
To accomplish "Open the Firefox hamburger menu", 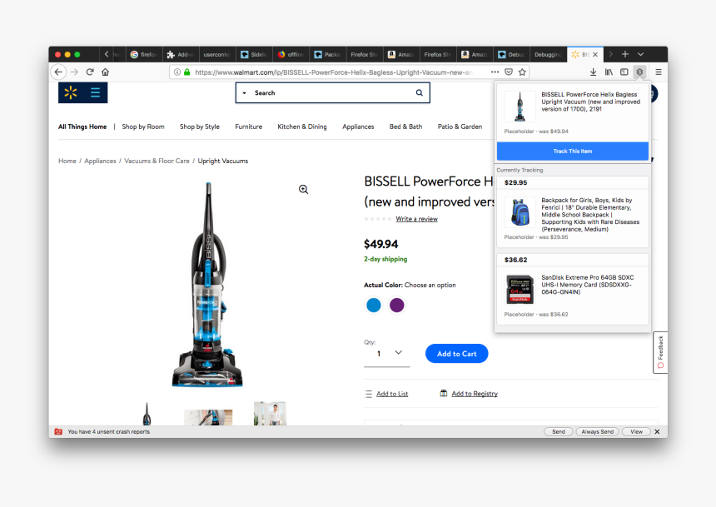I will click(x=659, y=72).
